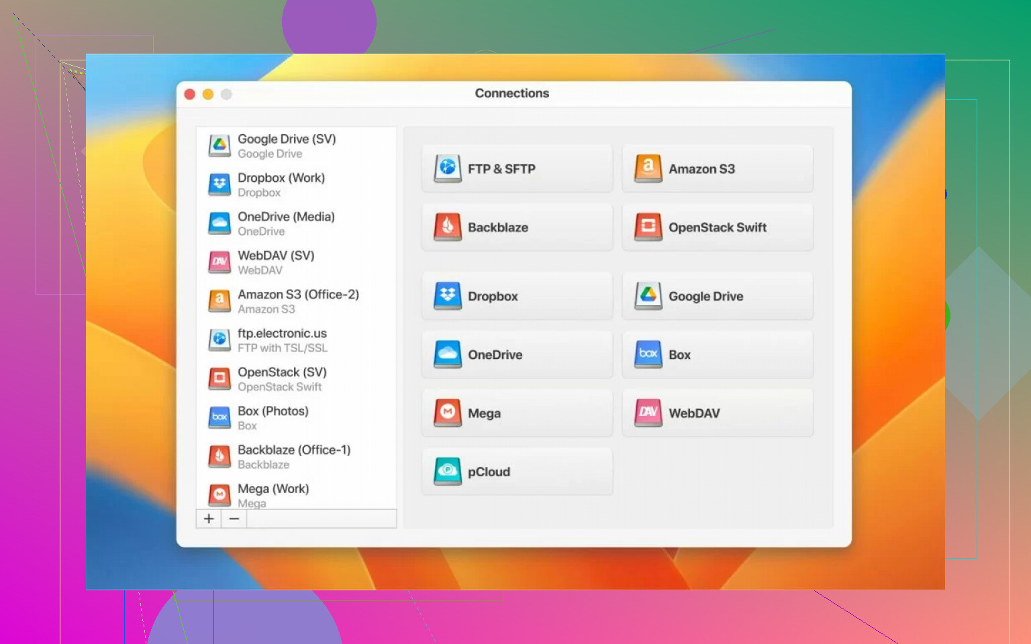
Task: Select the "Amazon S3 (Office-2)" list entry
Action: tap(296, 301)
